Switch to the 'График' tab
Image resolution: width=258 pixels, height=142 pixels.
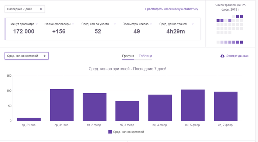[x=128, y=56]
